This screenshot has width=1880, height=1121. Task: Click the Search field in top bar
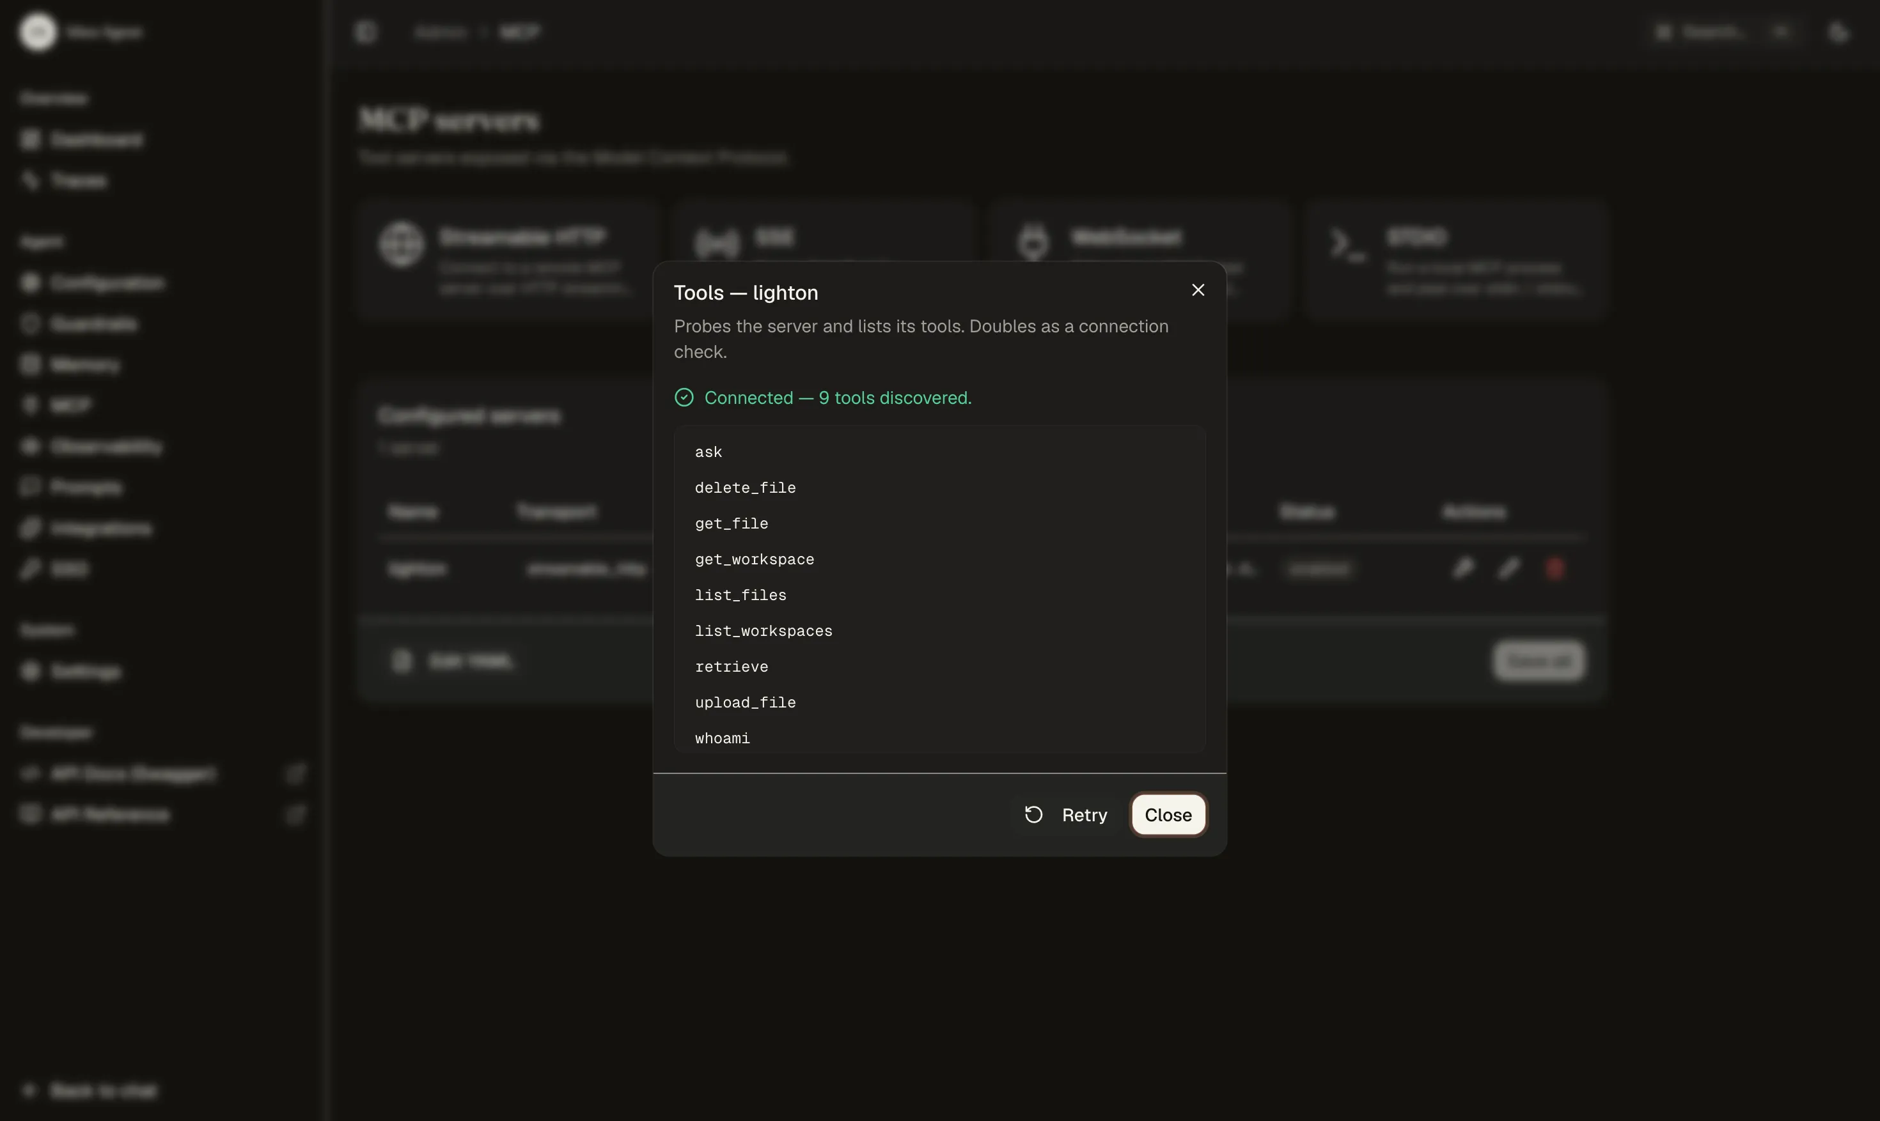click(1725, 32)
